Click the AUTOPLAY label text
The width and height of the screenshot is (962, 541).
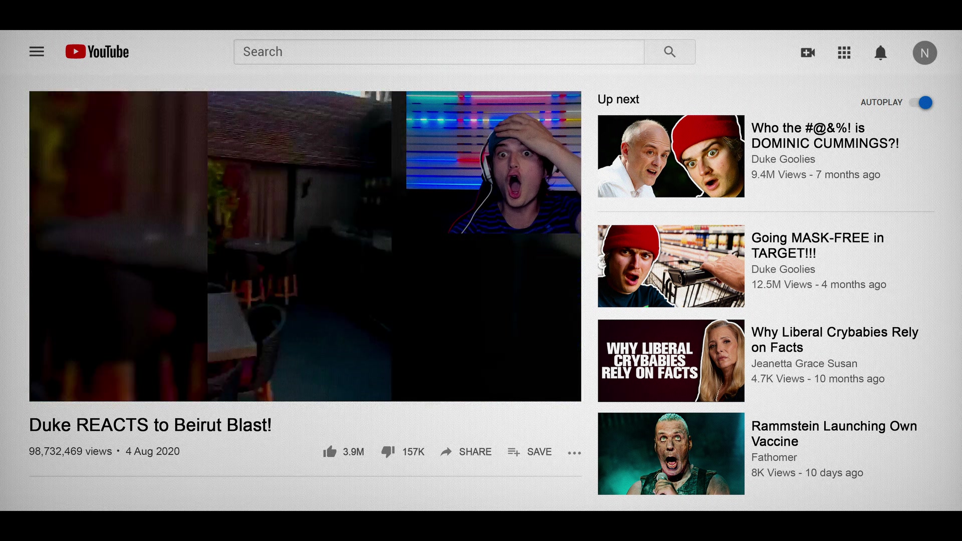pos(881,102)
